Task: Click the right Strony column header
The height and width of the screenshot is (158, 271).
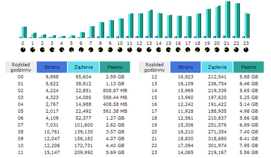Action: (x=185, y=67)
